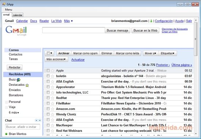The width and height of the screenshot is (201, 139).
Task: Click the Archivar button
Action: [64, 53]
